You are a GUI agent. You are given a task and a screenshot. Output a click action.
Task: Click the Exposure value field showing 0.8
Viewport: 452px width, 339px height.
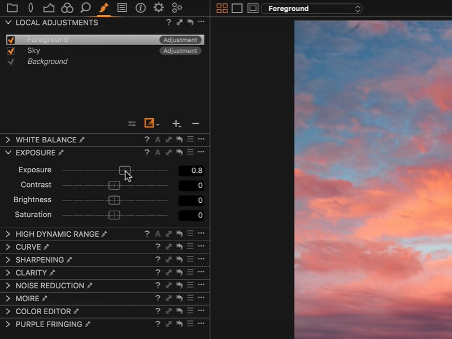click(191, 171)
